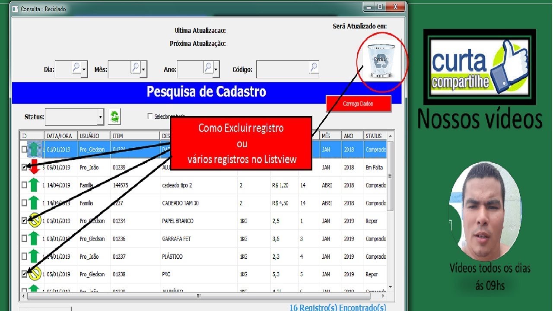Screen dimensions: 553x311
Task: Expand the Mês dropdown arrow
Action: [x=143, y=69]
